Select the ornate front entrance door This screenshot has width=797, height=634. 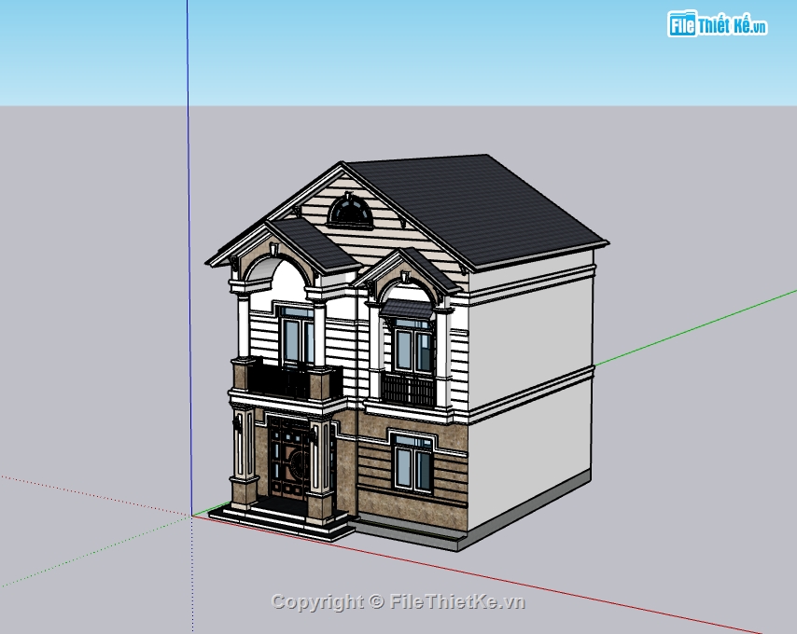pyautogui.click(x=288, y=459)
